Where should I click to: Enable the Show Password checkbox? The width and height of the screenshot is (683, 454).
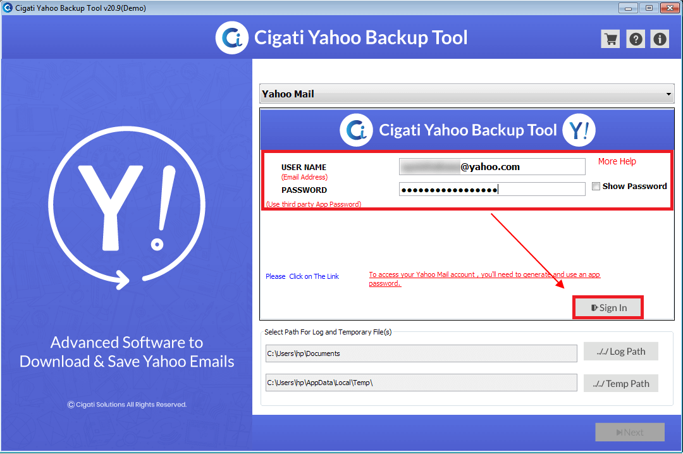tap(596, 186)
